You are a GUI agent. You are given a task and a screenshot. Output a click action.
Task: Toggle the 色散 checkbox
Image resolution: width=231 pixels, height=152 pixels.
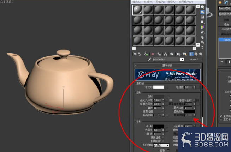point(168,150)
